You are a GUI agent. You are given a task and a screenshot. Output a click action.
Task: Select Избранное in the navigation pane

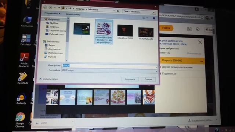(x=52, y=19)
